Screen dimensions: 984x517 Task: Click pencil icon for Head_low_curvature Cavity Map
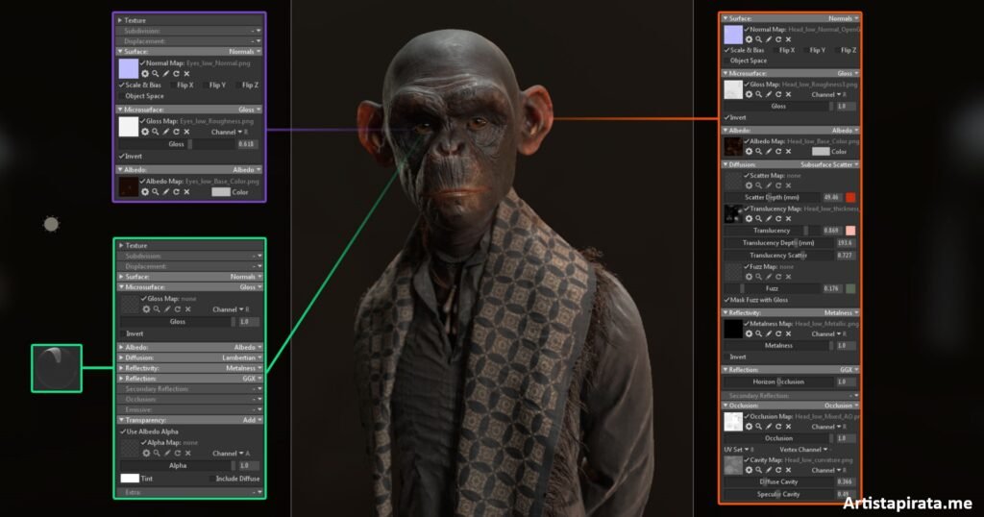(768, 470)
